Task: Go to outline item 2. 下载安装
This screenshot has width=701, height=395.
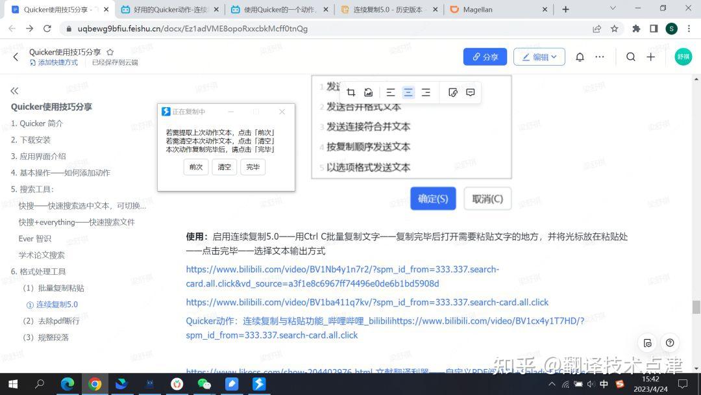Action: tap(31, 140)
